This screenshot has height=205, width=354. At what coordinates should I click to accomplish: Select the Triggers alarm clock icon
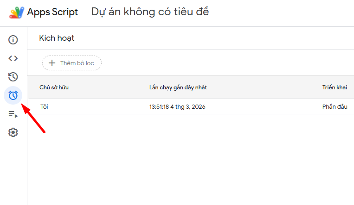click(13, 95)
